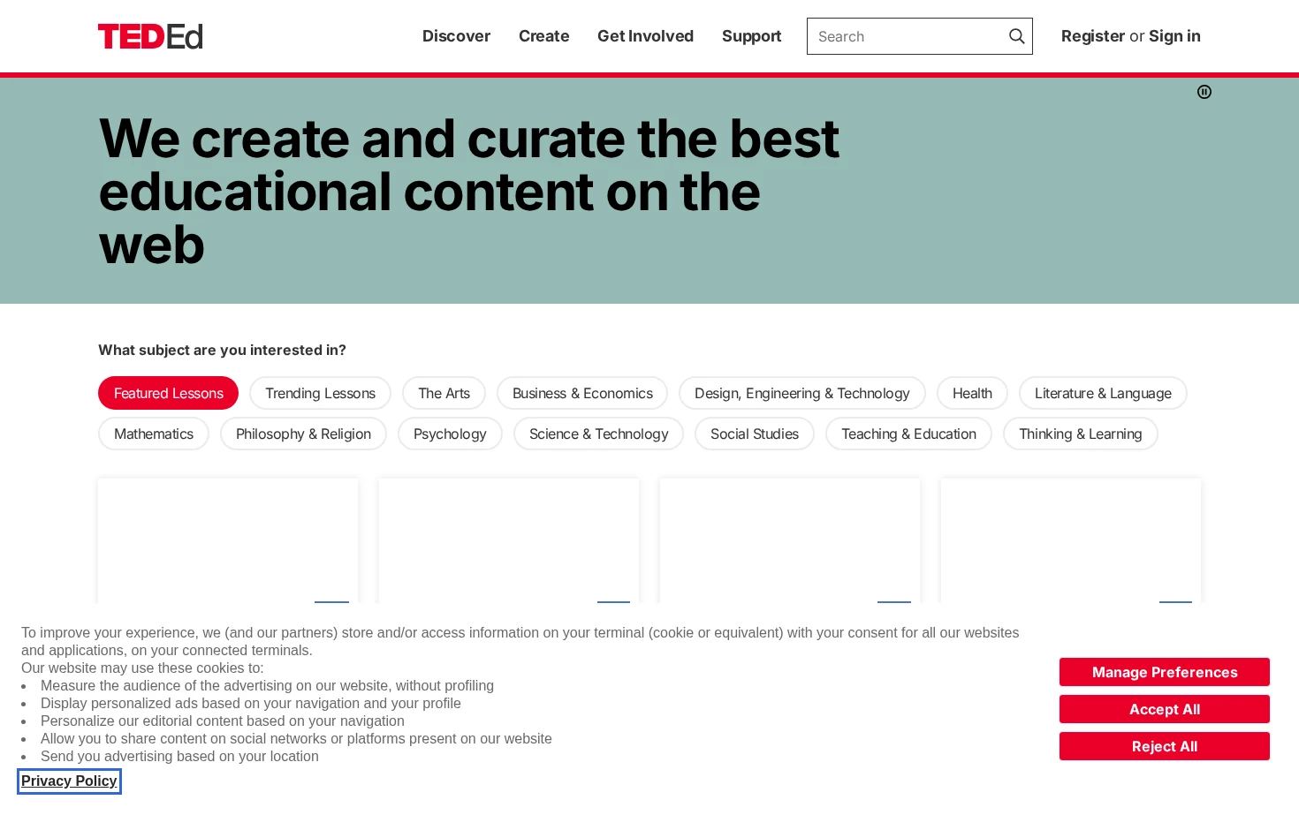This screenshot has height=815, width=1299.
Task: Choose Thinking & Learning subject
Action: coord(1080,434)
